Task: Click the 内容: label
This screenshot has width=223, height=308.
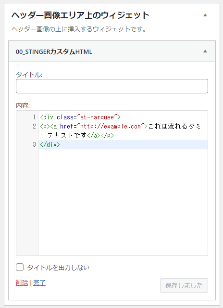Action: pyautogui.click(x=23, y=106)
